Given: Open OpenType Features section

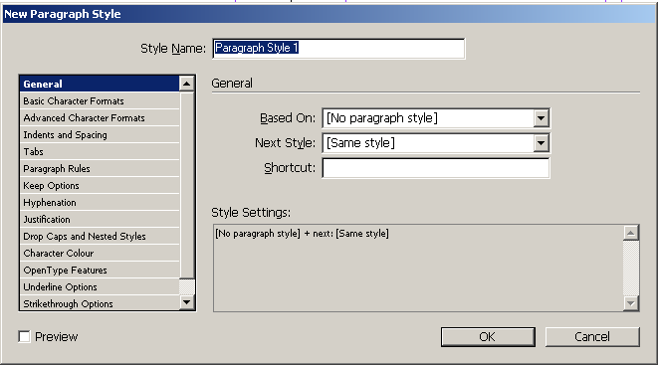Looking at the screenshot, I should click(100, 270).
